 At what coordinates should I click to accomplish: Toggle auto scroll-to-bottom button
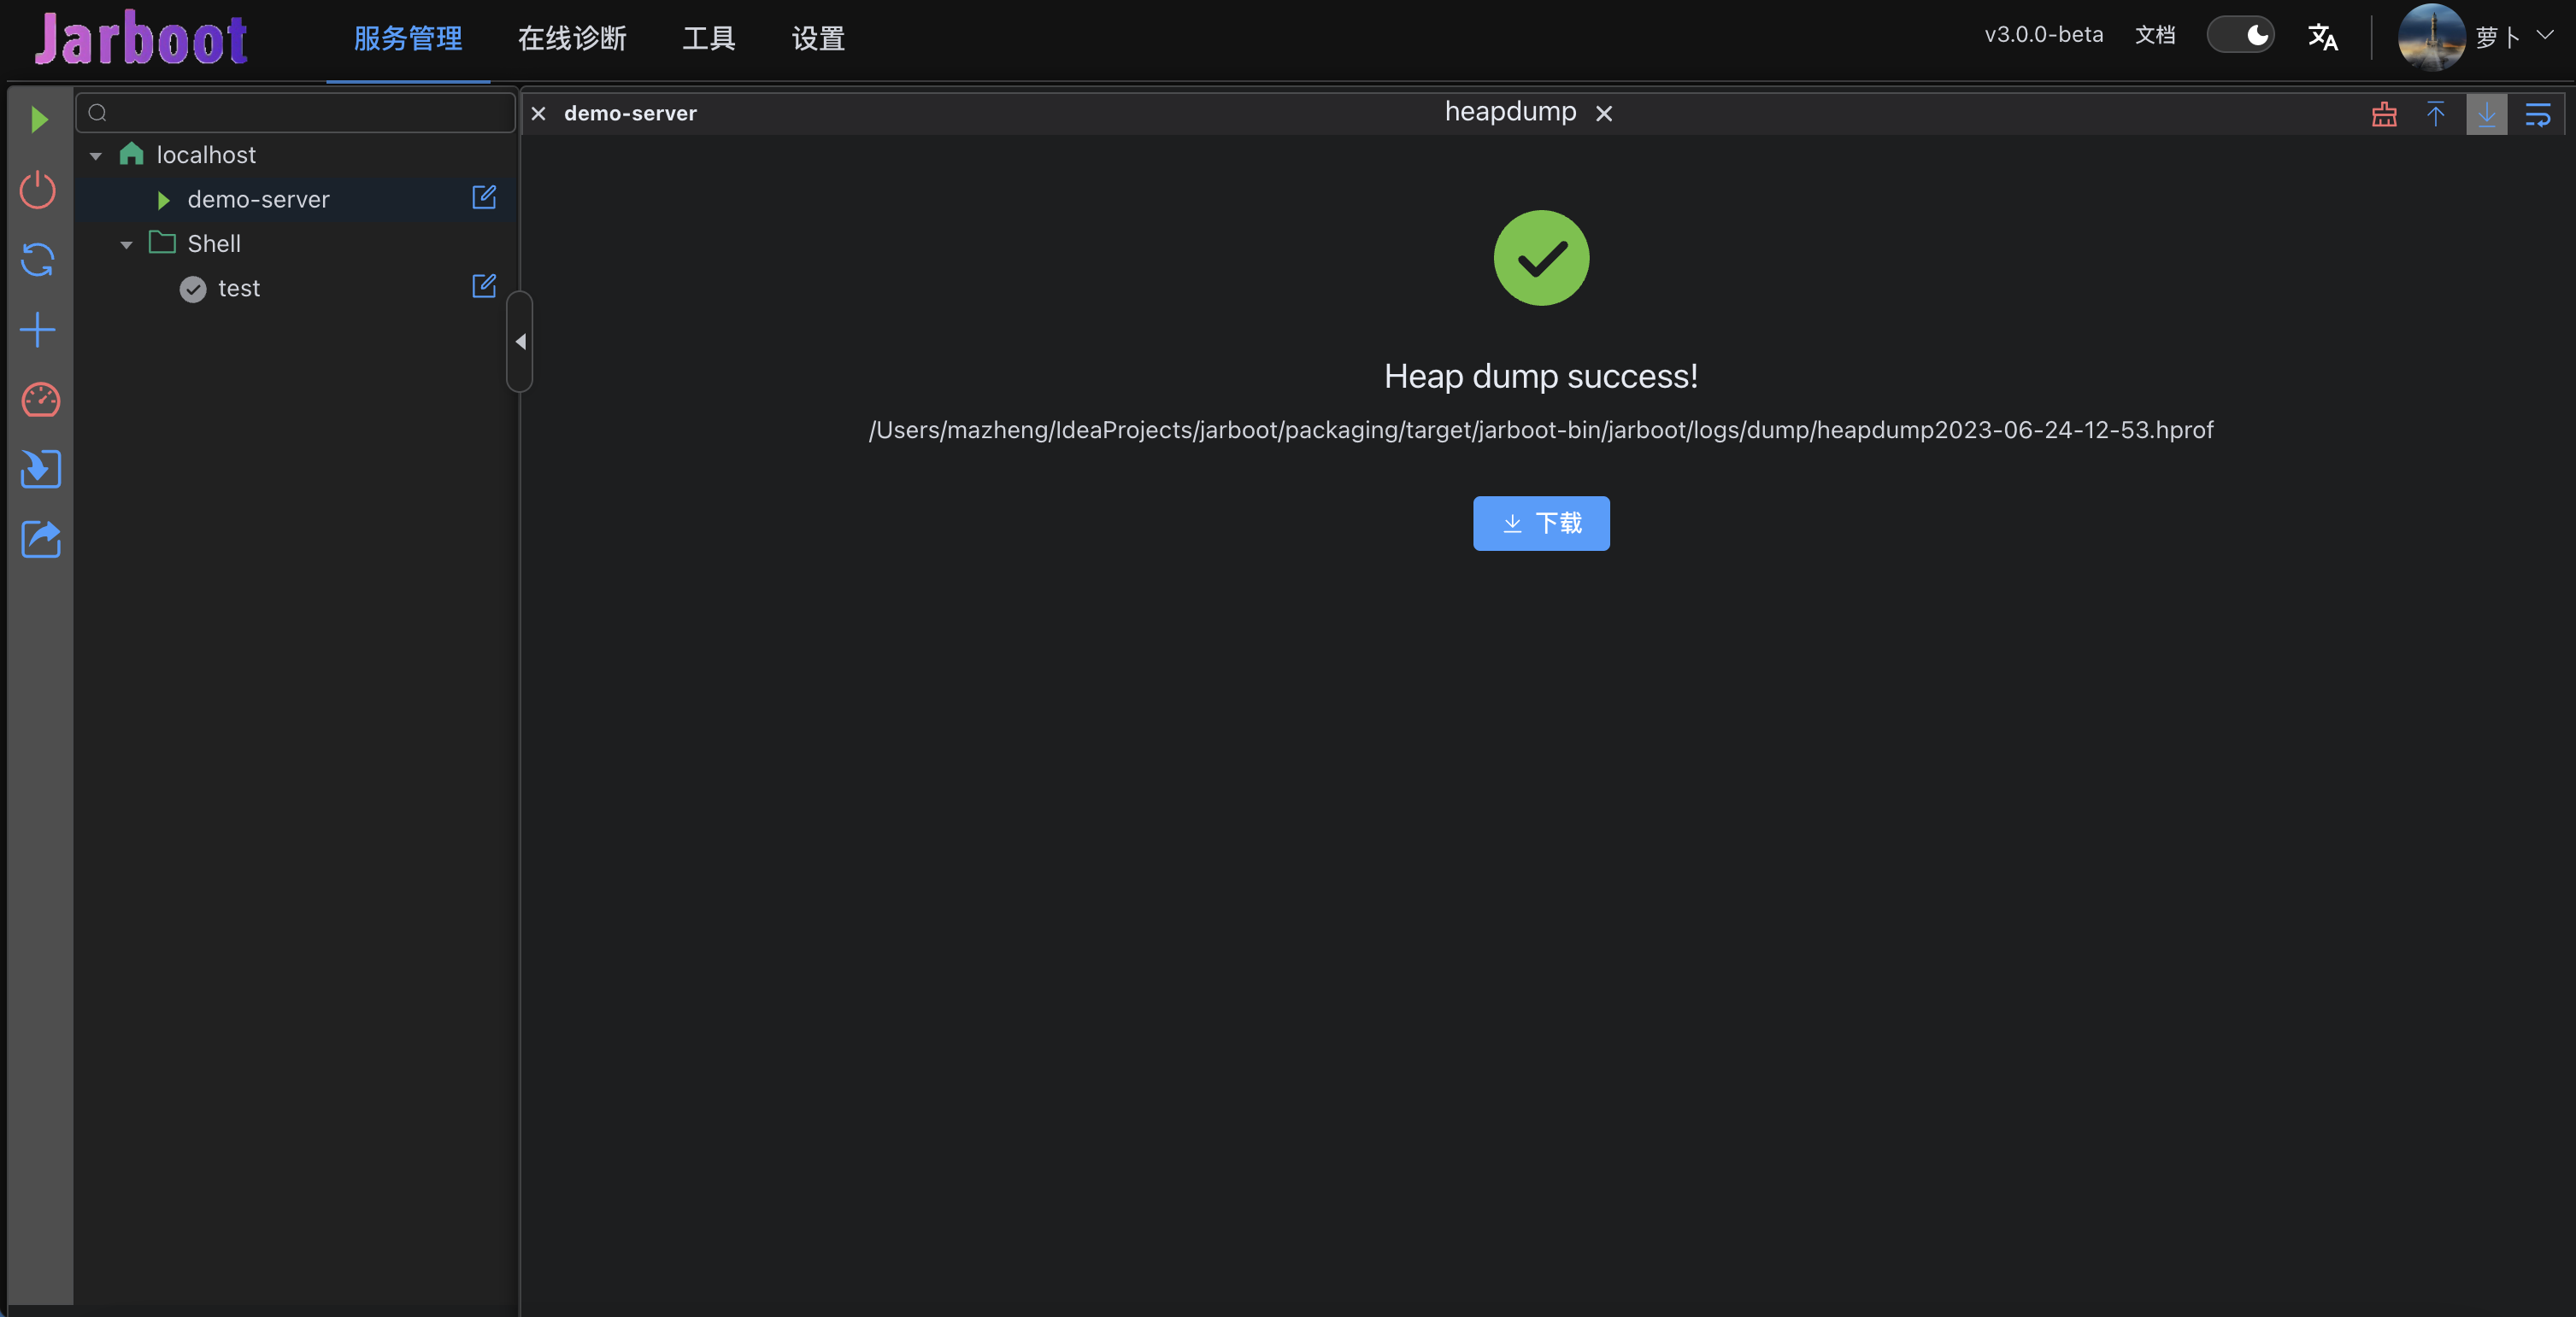pyautogui.click(x=2486, y=114)
